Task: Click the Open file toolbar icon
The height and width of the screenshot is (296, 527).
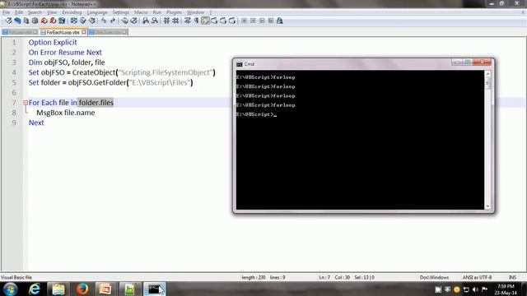Action: (17, 21)
